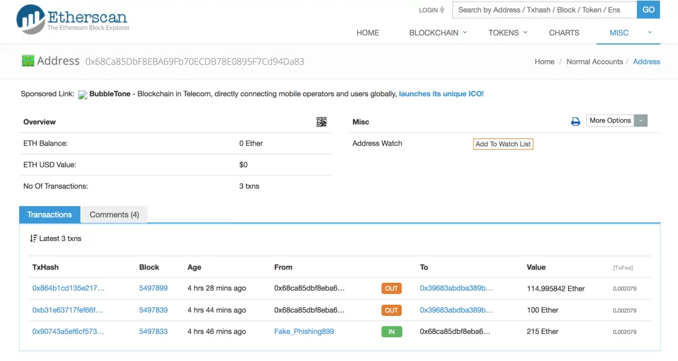The width and height of the screenshot is (678, 361).
Task: Click the Add To Watch List button
Action: pos(503,144)
